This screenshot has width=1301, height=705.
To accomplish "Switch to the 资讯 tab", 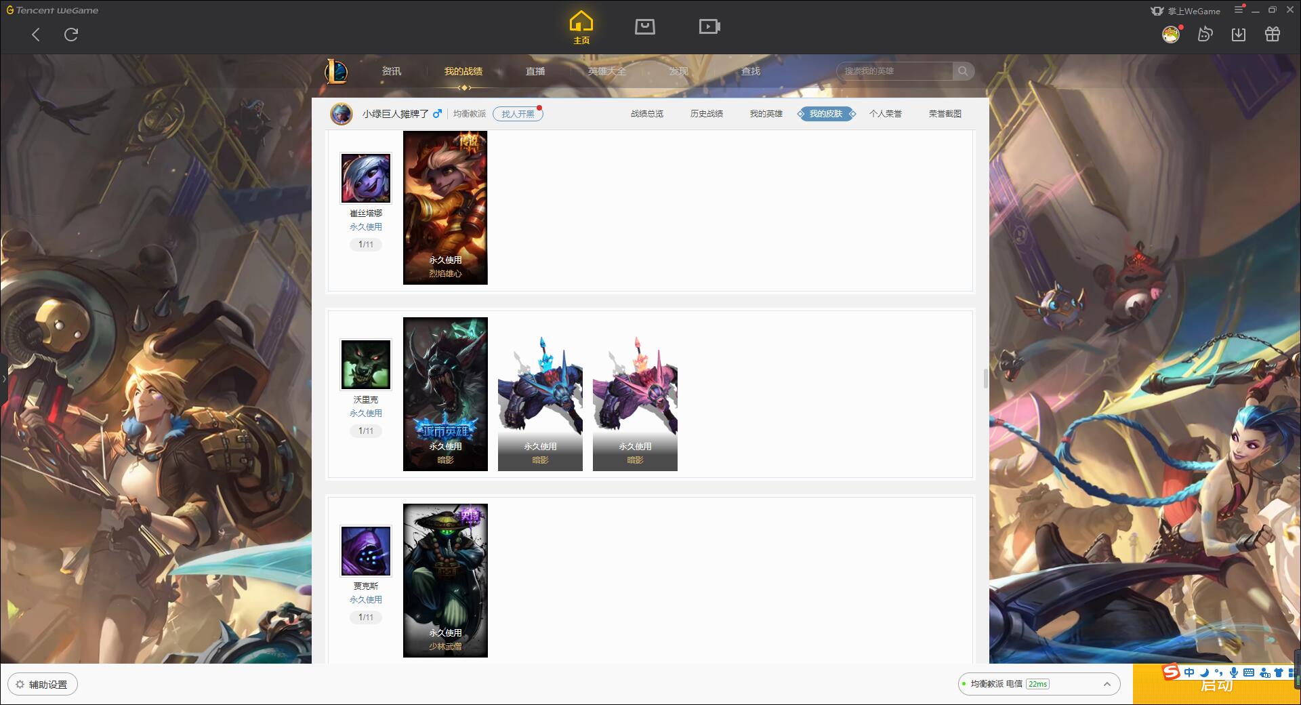I will [392, 71].
